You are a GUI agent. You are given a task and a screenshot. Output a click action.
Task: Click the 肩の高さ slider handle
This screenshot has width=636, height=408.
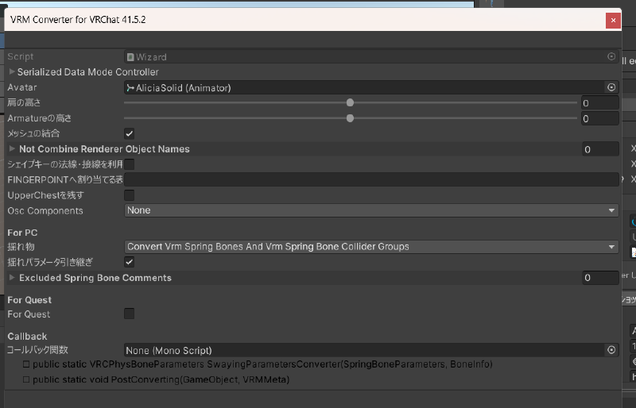point(350,102)
